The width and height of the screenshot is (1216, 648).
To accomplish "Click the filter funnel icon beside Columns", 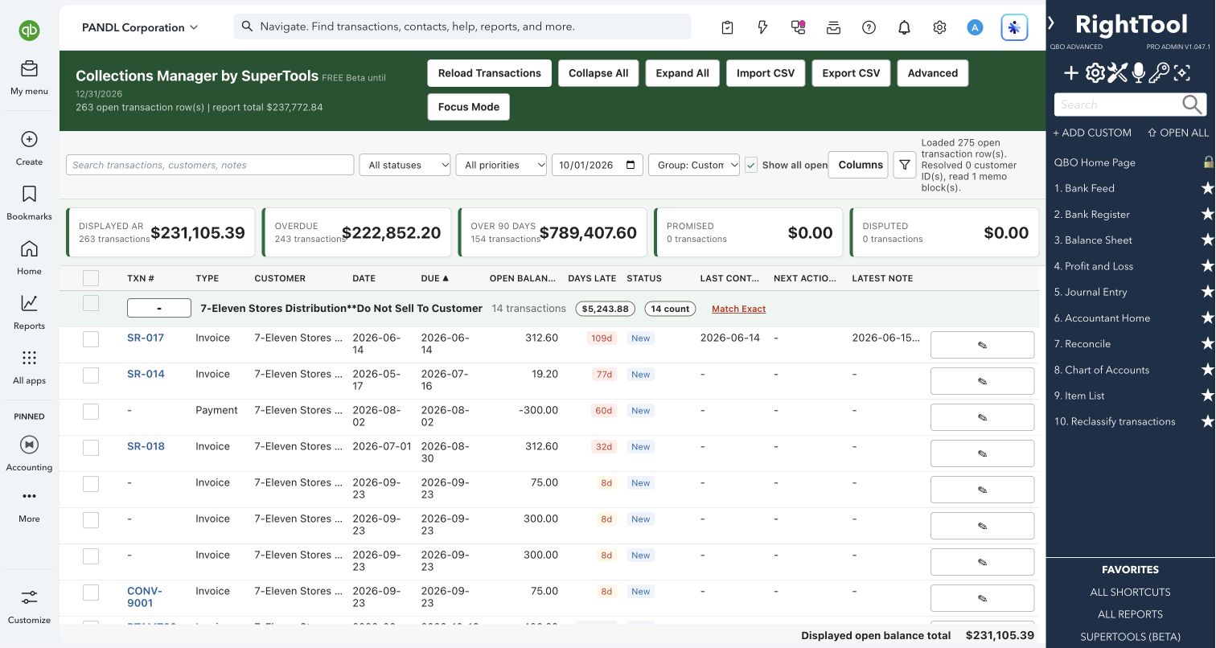I will 905,165.
